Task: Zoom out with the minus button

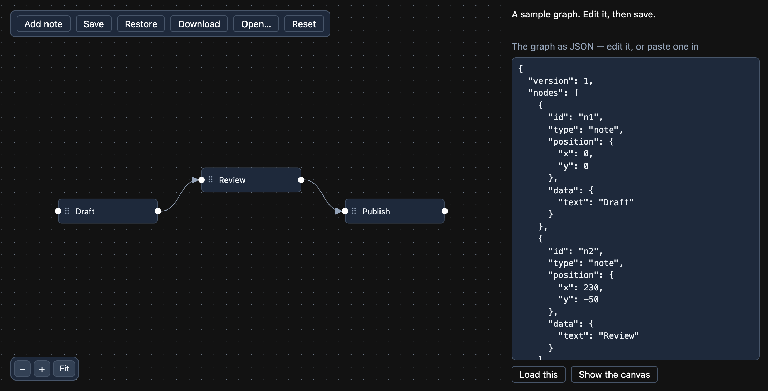Action: pos(22,369)
